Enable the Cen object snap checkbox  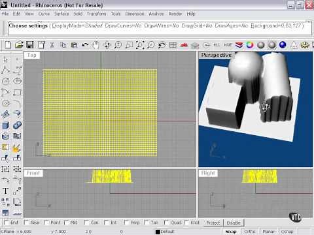coord(86,223)
